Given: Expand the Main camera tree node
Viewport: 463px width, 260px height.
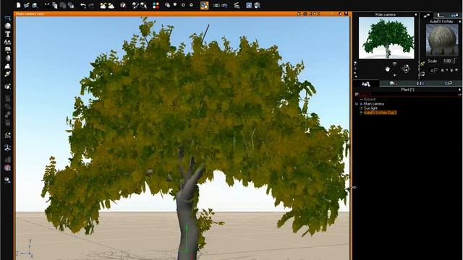Looking at the screenshot, I should pyautogui.click(x=357, y=104).
